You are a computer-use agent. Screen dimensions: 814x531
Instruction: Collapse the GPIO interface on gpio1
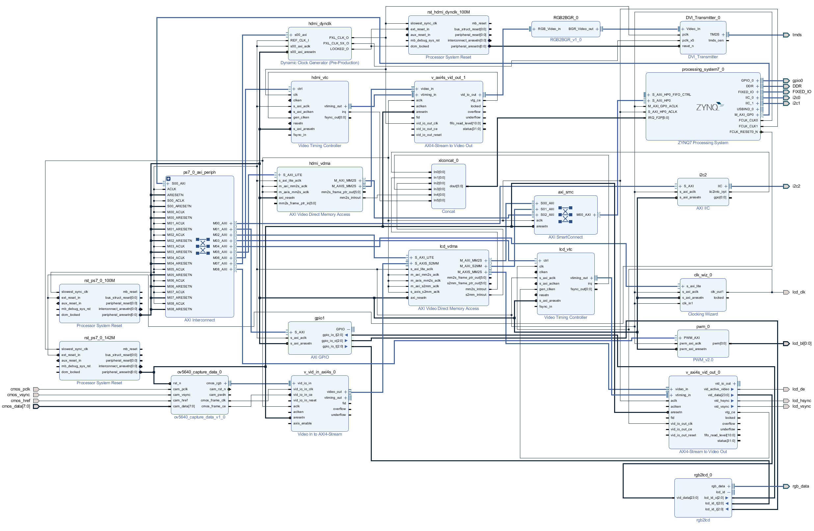348,329
